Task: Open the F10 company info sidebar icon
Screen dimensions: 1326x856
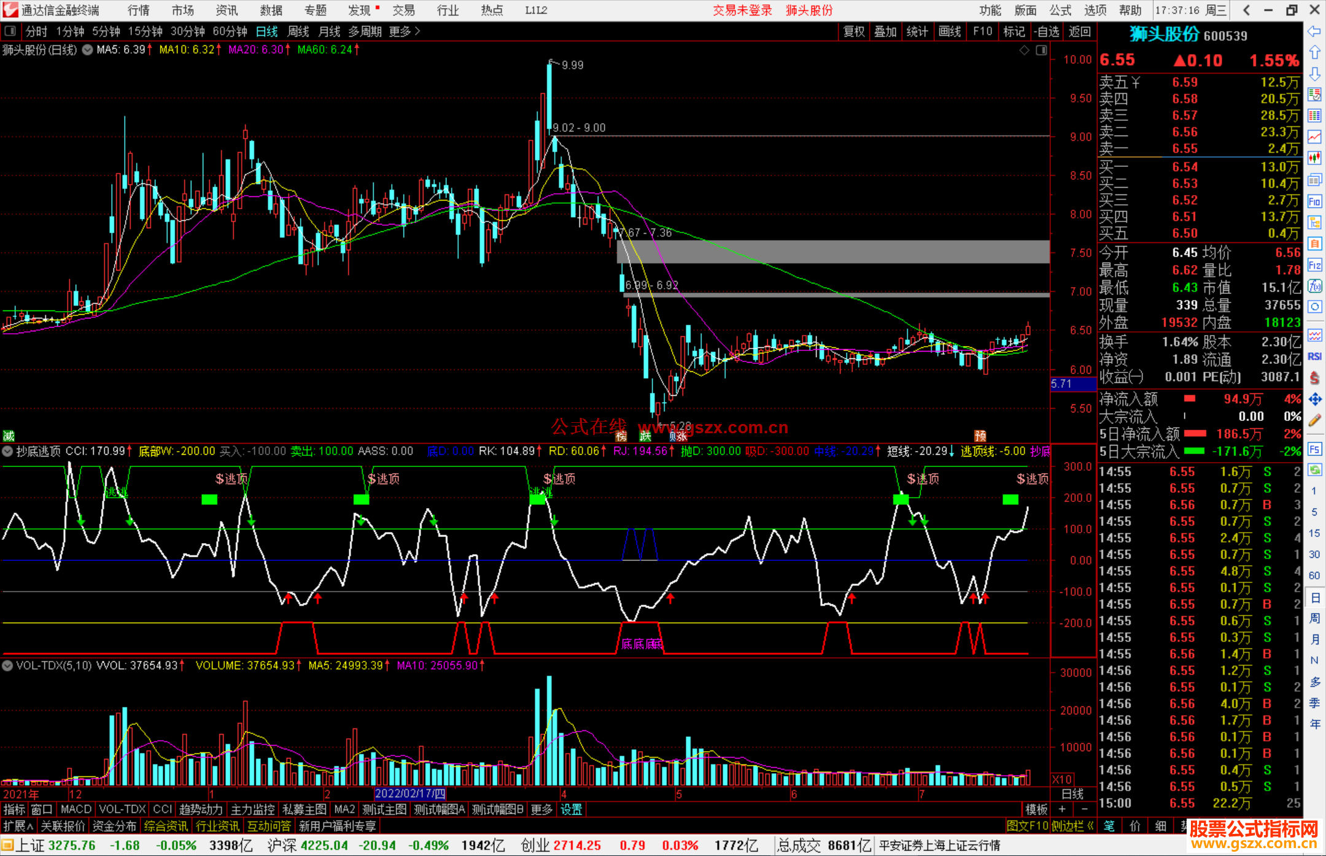Action: pyautogui.click(x=1314, y=201)
